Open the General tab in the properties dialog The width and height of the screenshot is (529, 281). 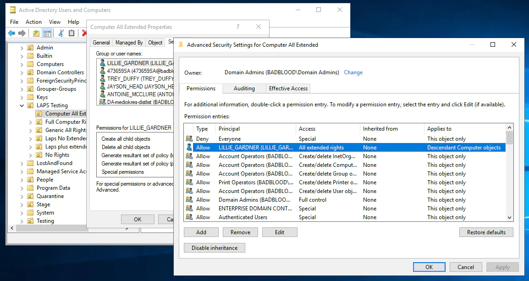[x=101, y=43]
